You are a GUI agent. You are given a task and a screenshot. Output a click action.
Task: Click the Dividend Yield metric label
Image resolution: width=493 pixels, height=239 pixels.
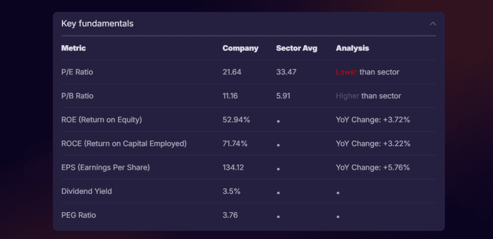87,191
